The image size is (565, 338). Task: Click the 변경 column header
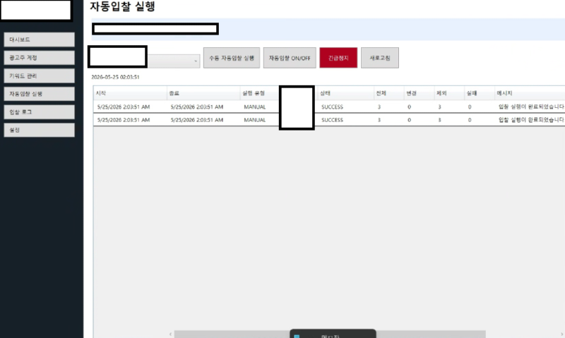pyautogui.click(x=419, y=93)
